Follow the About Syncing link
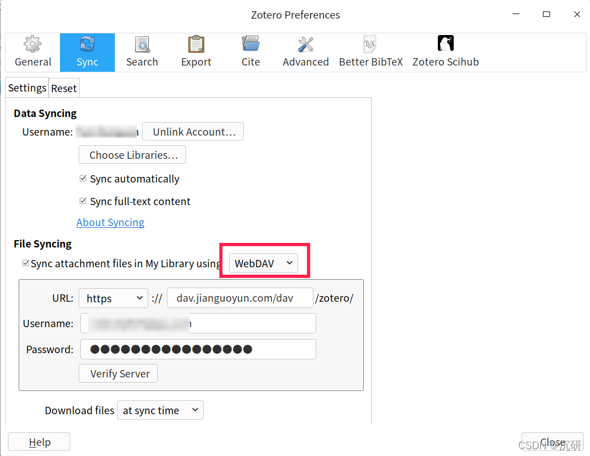590x456 pixels. (110, 222)
